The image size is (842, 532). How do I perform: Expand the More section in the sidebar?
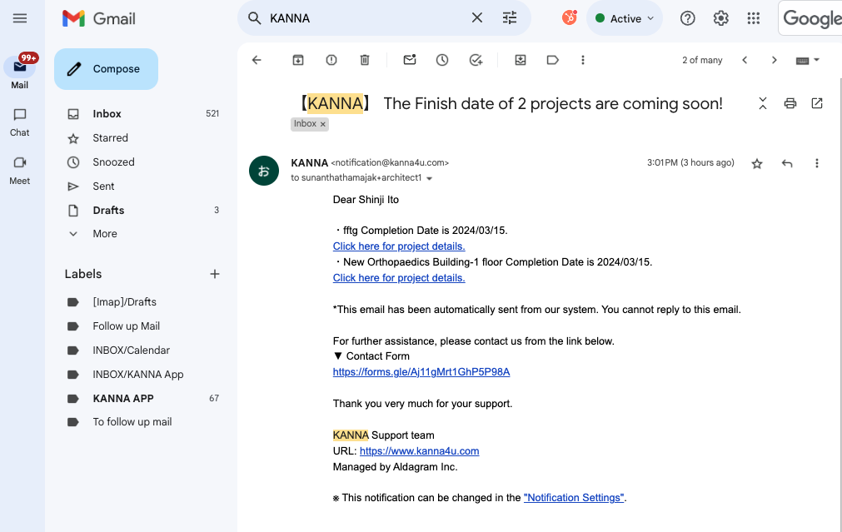[104, 234]
